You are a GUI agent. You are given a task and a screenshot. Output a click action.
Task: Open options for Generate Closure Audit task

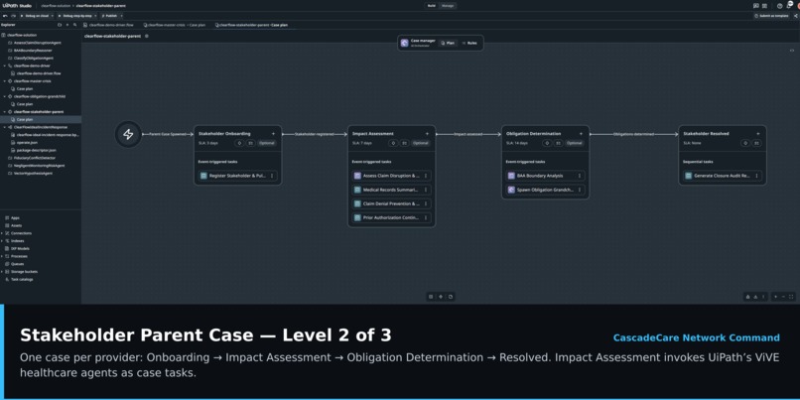pyautogui.click(x=756, y=176)
